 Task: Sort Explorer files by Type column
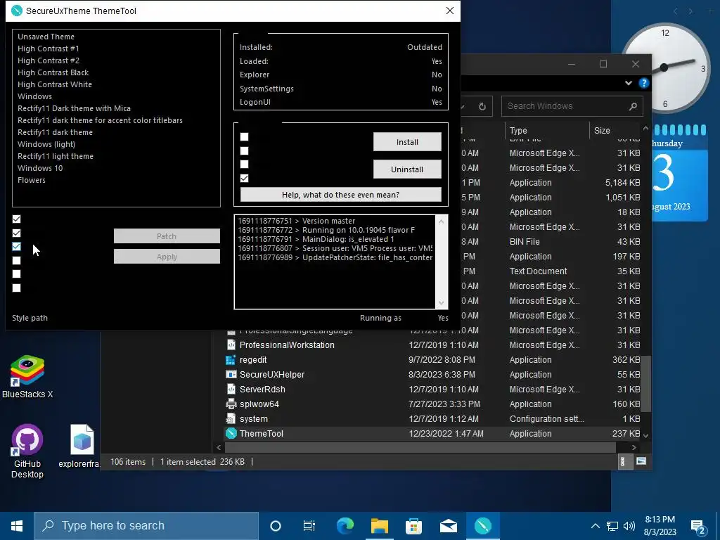tap(546, 130)
